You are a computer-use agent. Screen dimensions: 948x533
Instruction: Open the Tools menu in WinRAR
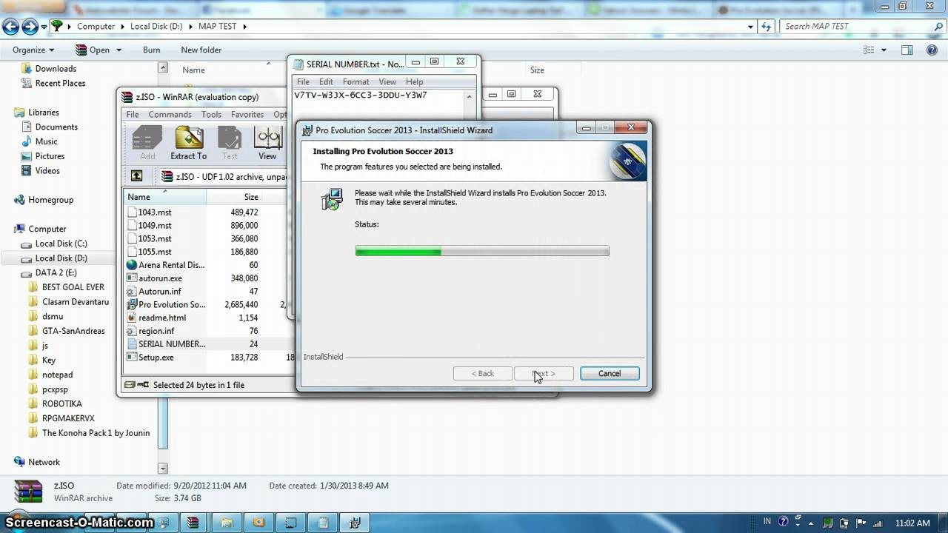pyautogui.click(x=211, y=114)
